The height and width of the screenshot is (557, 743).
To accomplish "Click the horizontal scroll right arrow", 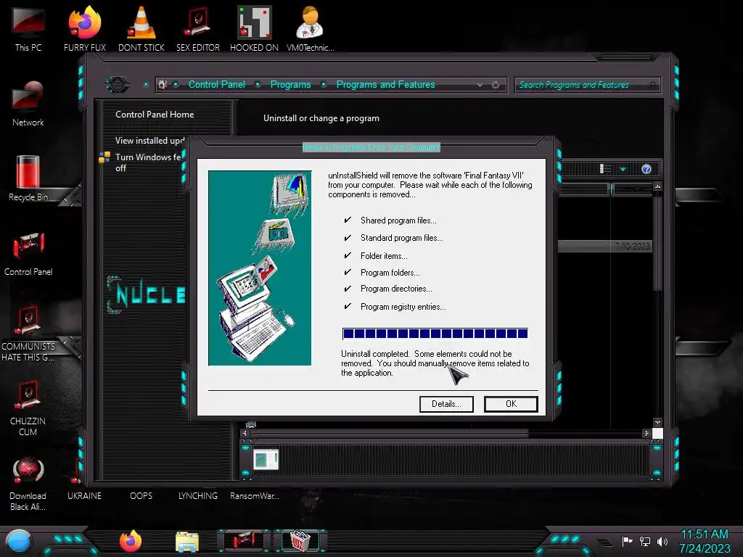I will (x=646, y=433).
